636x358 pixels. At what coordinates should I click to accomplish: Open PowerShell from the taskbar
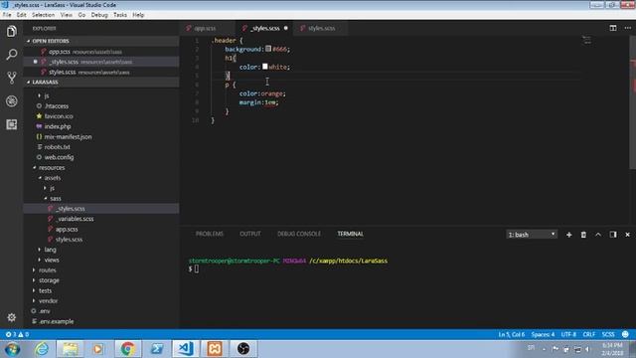click(157, 349)
